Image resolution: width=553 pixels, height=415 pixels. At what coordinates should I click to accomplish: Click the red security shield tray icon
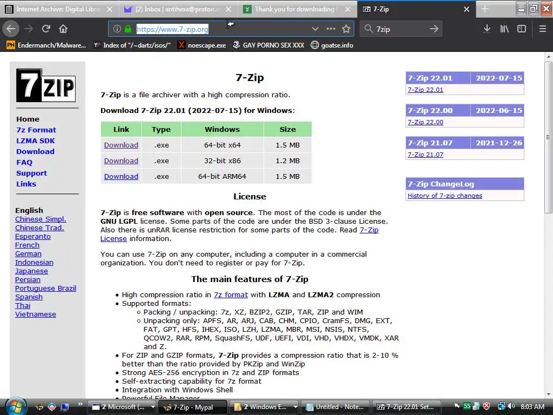click(x=487, y=406)
